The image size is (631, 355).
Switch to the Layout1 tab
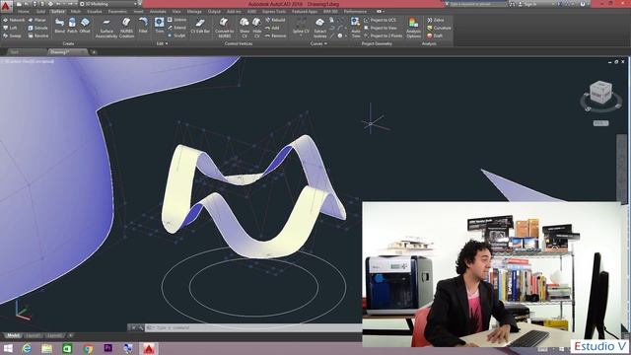pyautogui.click(x=33, y=335)
